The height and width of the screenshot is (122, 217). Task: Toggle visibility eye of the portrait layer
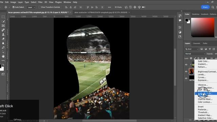pyautogui.click(x=186, y=72)
